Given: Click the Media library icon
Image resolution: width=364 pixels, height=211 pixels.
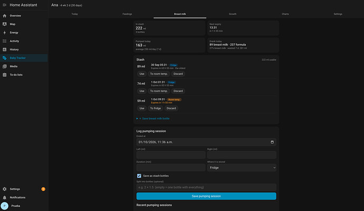Looking at the screenshot, I should tap(4, 66).
